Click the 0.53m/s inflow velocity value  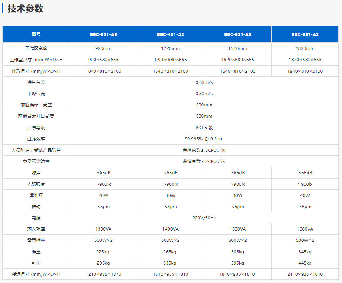click(204, 82)
